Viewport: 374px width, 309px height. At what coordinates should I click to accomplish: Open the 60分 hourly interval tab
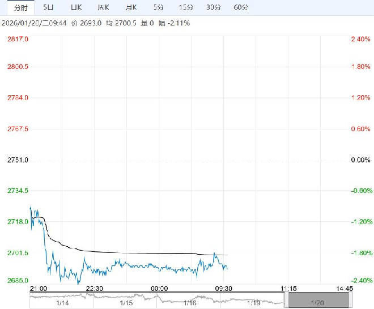(x=241, y=7)
